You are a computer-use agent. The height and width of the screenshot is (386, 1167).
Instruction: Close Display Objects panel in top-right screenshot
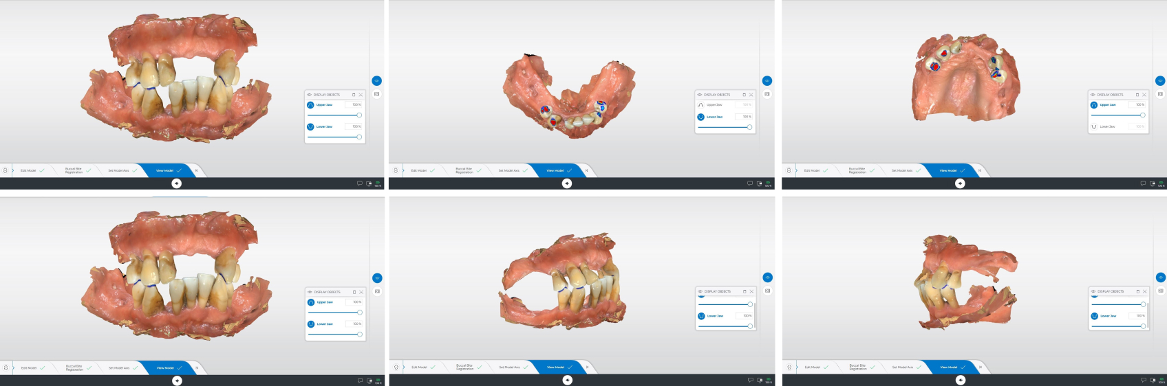[x=1144, y=95]
